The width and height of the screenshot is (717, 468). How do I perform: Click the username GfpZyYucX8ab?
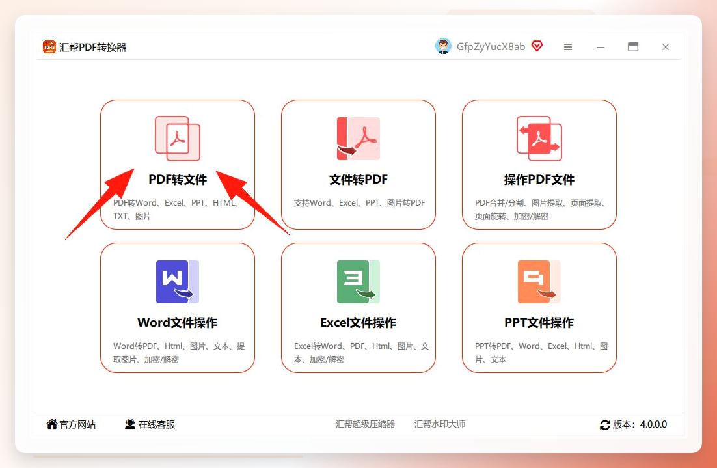[491, 47]
